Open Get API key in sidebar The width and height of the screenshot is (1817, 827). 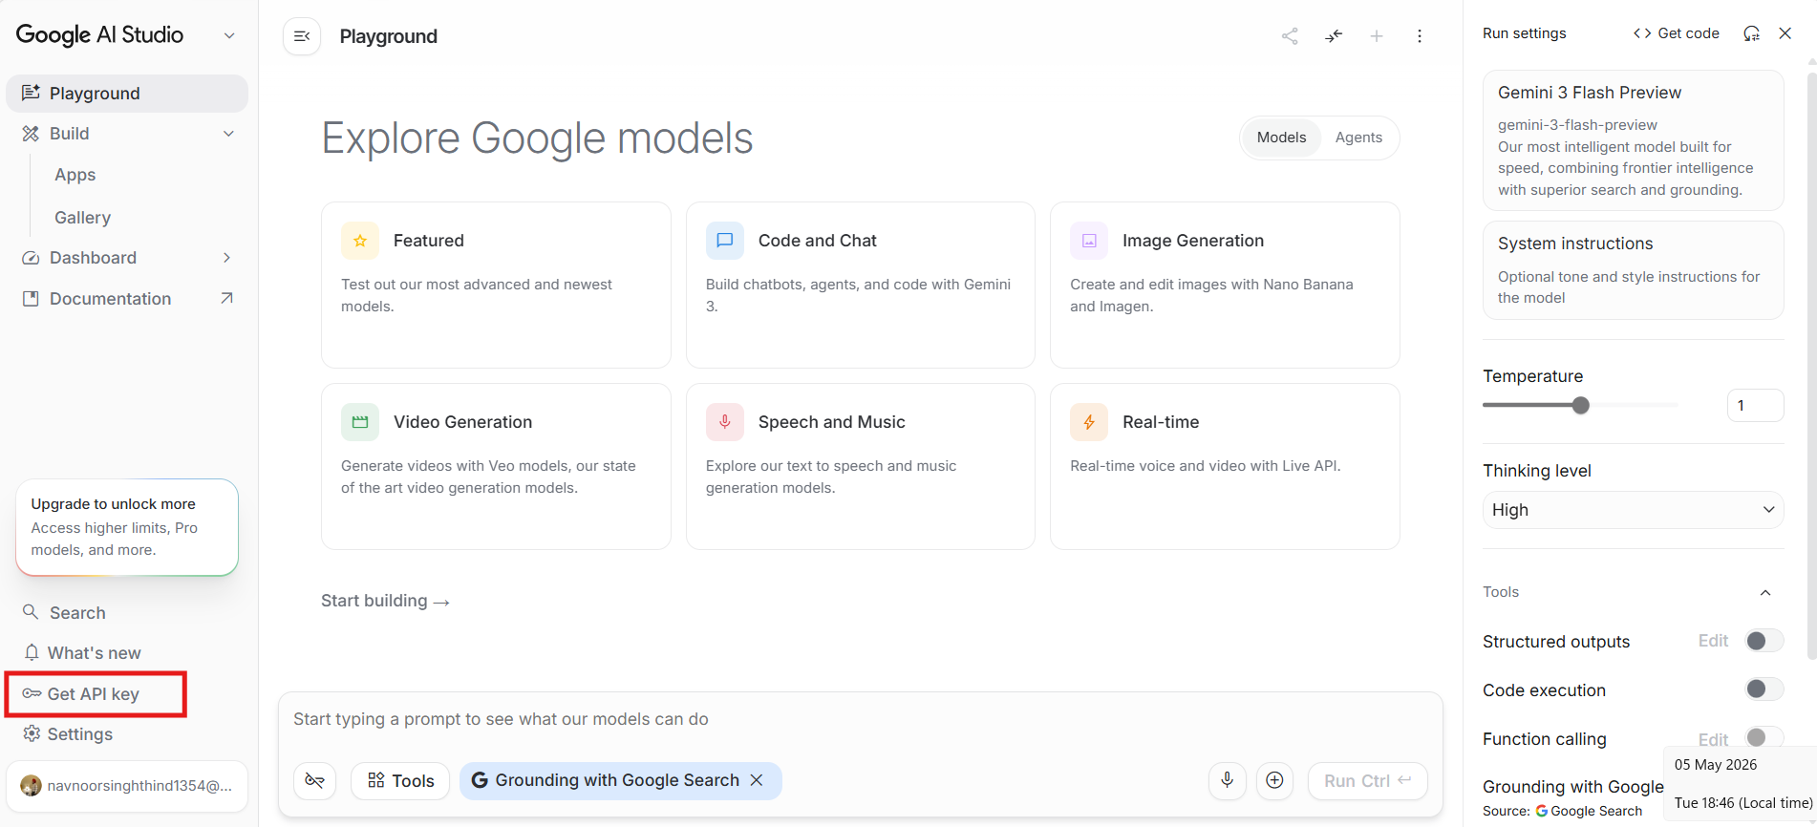pyautogui.click(x=96, y=694)
